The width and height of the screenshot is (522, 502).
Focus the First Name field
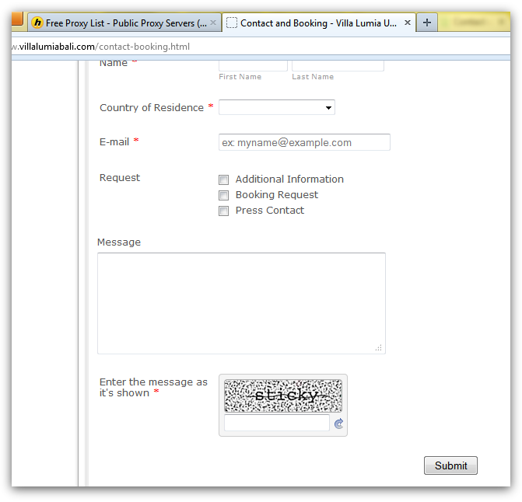[253, 64]
